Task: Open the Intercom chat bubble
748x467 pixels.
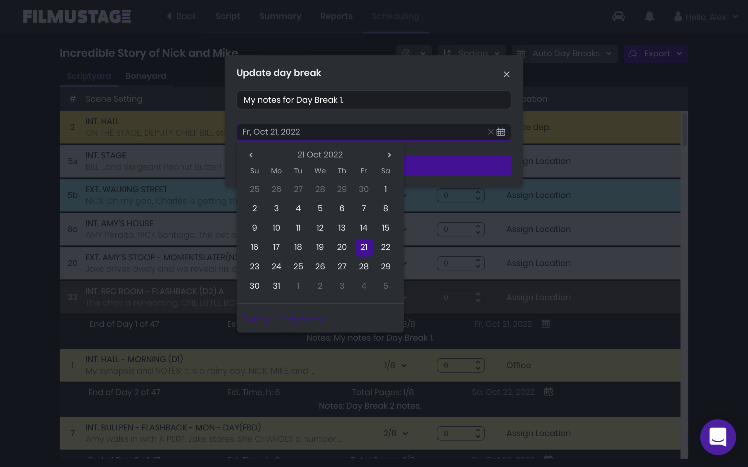Action: tap(718, 437)
